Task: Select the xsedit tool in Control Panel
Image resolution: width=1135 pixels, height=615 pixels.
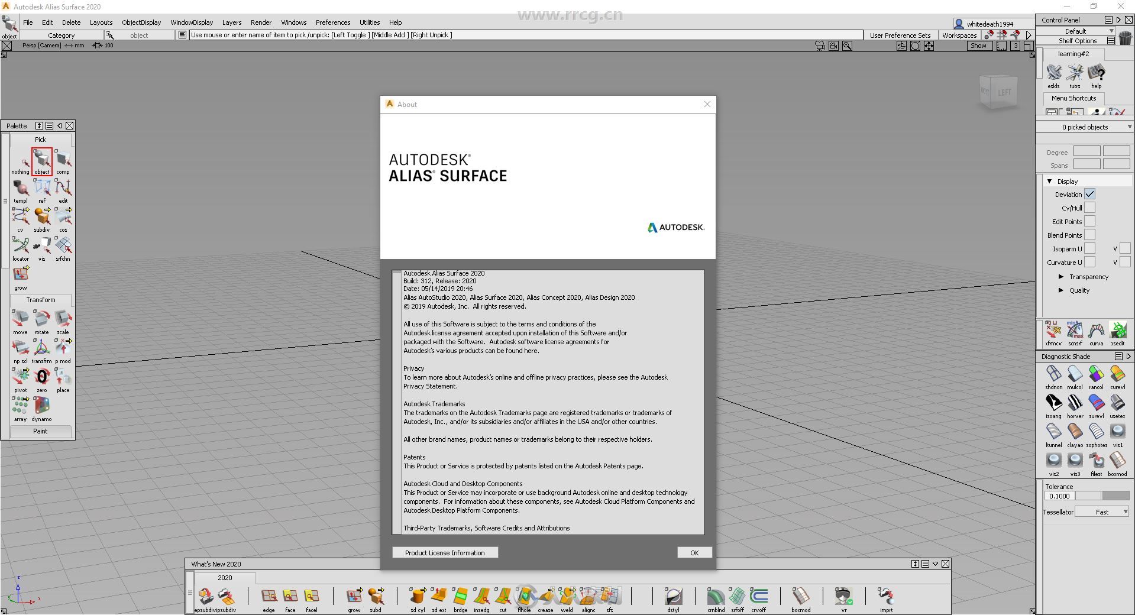Action: tap(1117, 334)
